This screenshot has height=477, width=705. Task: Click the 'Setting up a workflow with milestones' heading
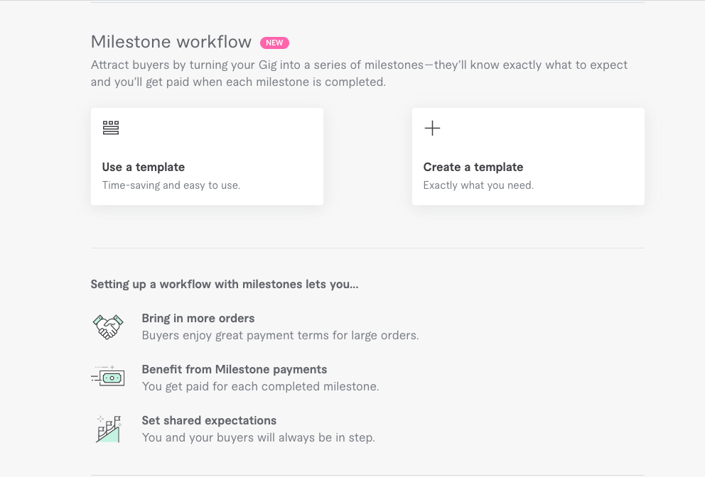[x=225, y=285]
